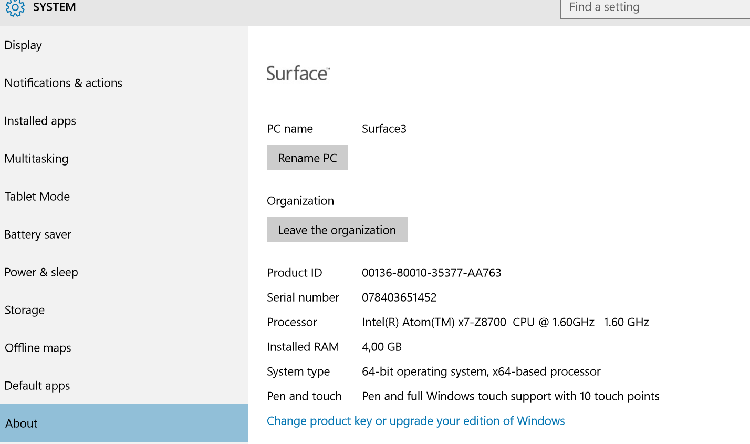Click the Surface3 PC name text
750x444 pixels.
pyautogui.click(x=384, y=129)
